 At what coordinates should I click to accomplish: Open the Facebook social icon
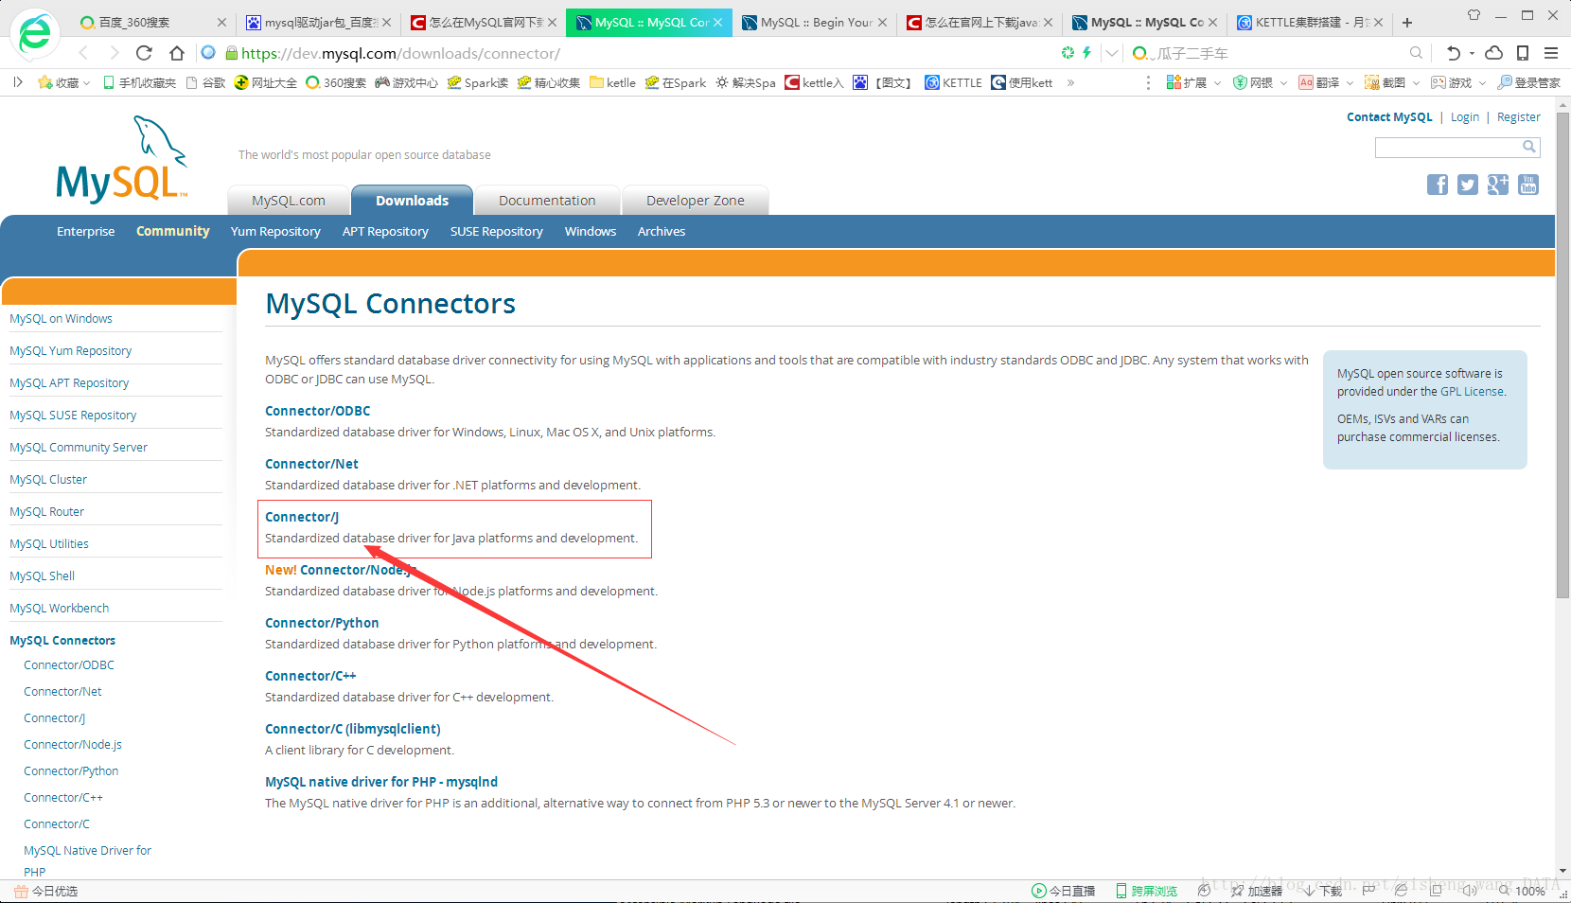1438,185
